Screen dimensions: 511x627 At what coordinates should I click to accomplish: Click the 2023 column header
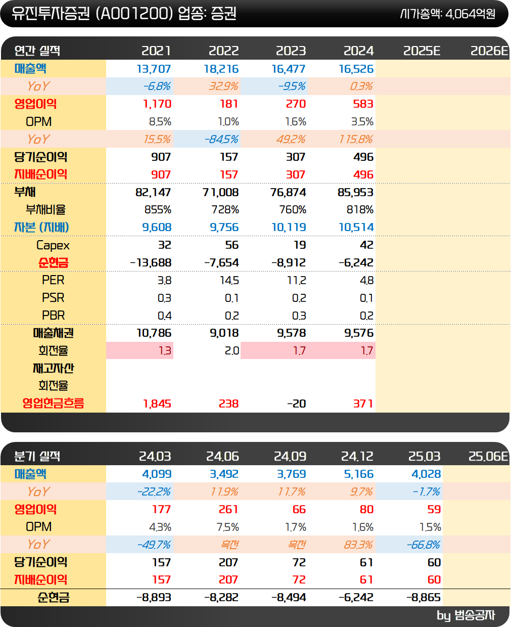coord(291,51)
